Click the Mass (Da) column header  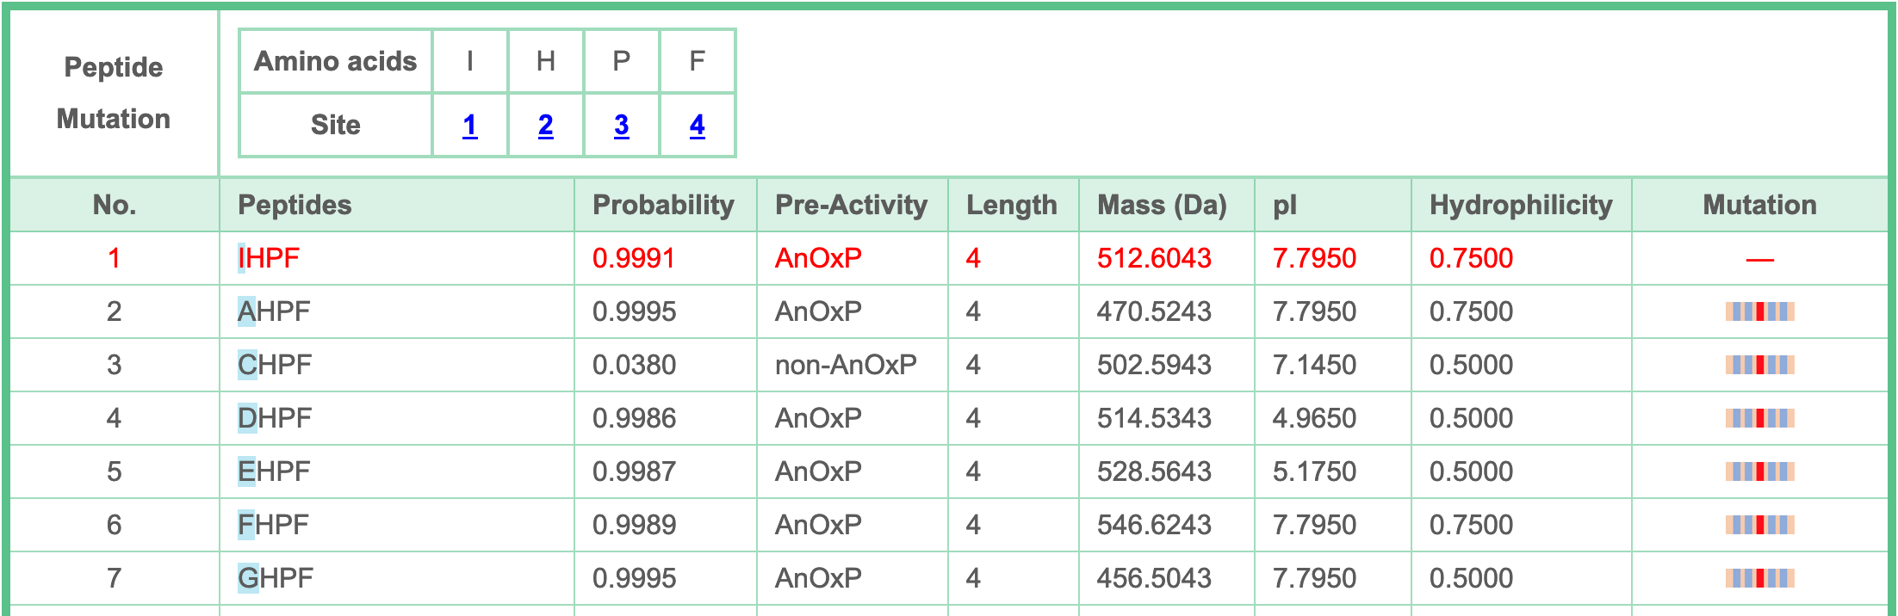(1162, 205)
